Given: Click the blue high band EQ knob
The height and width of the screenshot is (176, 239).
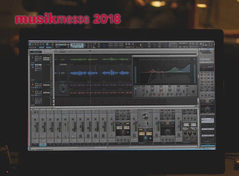Looking at the screenshot, I should pyautogui.click(x=178, y=90).
